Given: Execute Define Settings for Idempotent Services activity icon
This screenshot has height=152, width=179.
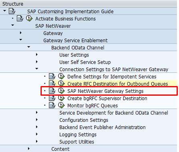Looking at the screenshot, I should click(61, 76).
